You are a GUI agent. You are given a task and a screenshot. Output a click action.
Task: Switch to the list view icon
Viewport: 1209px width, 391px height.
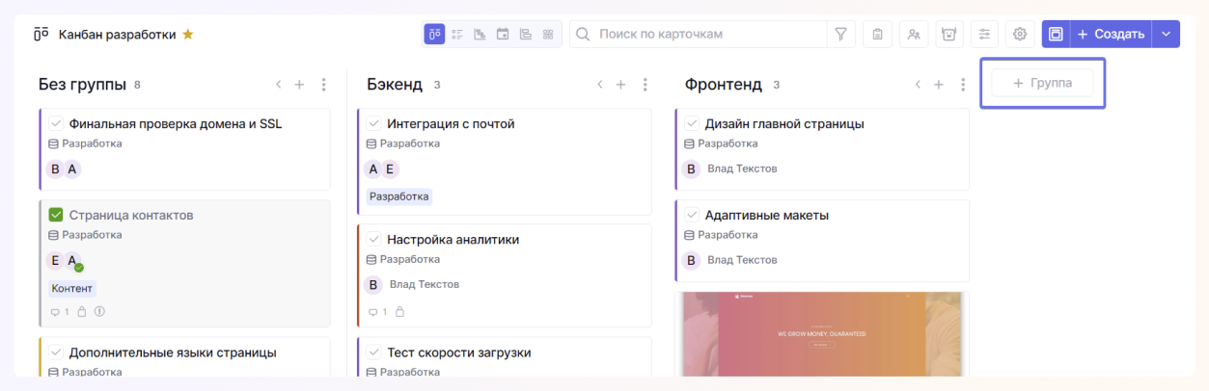[x=457, y=35]
